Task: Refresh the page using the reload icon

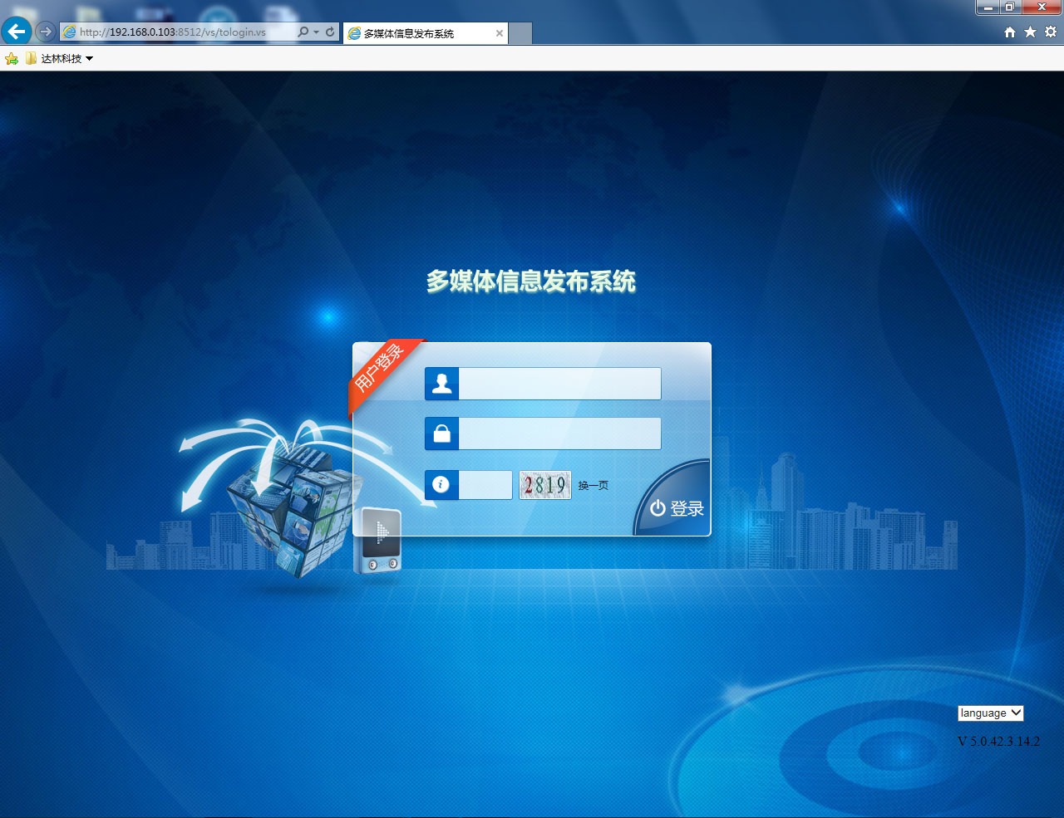Action: click(x=330, y=32)
